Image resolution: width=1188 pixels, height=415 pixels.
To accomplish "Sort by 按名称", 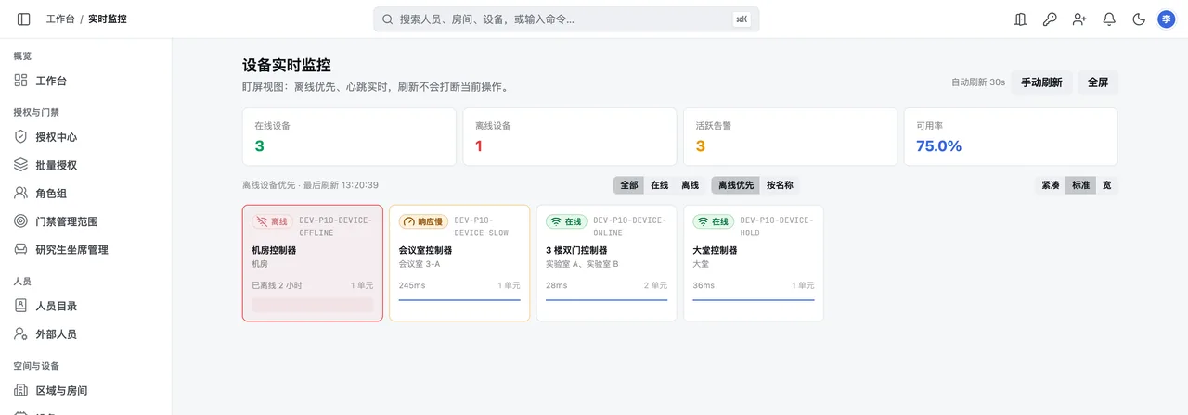I will (x=780, y=185).
